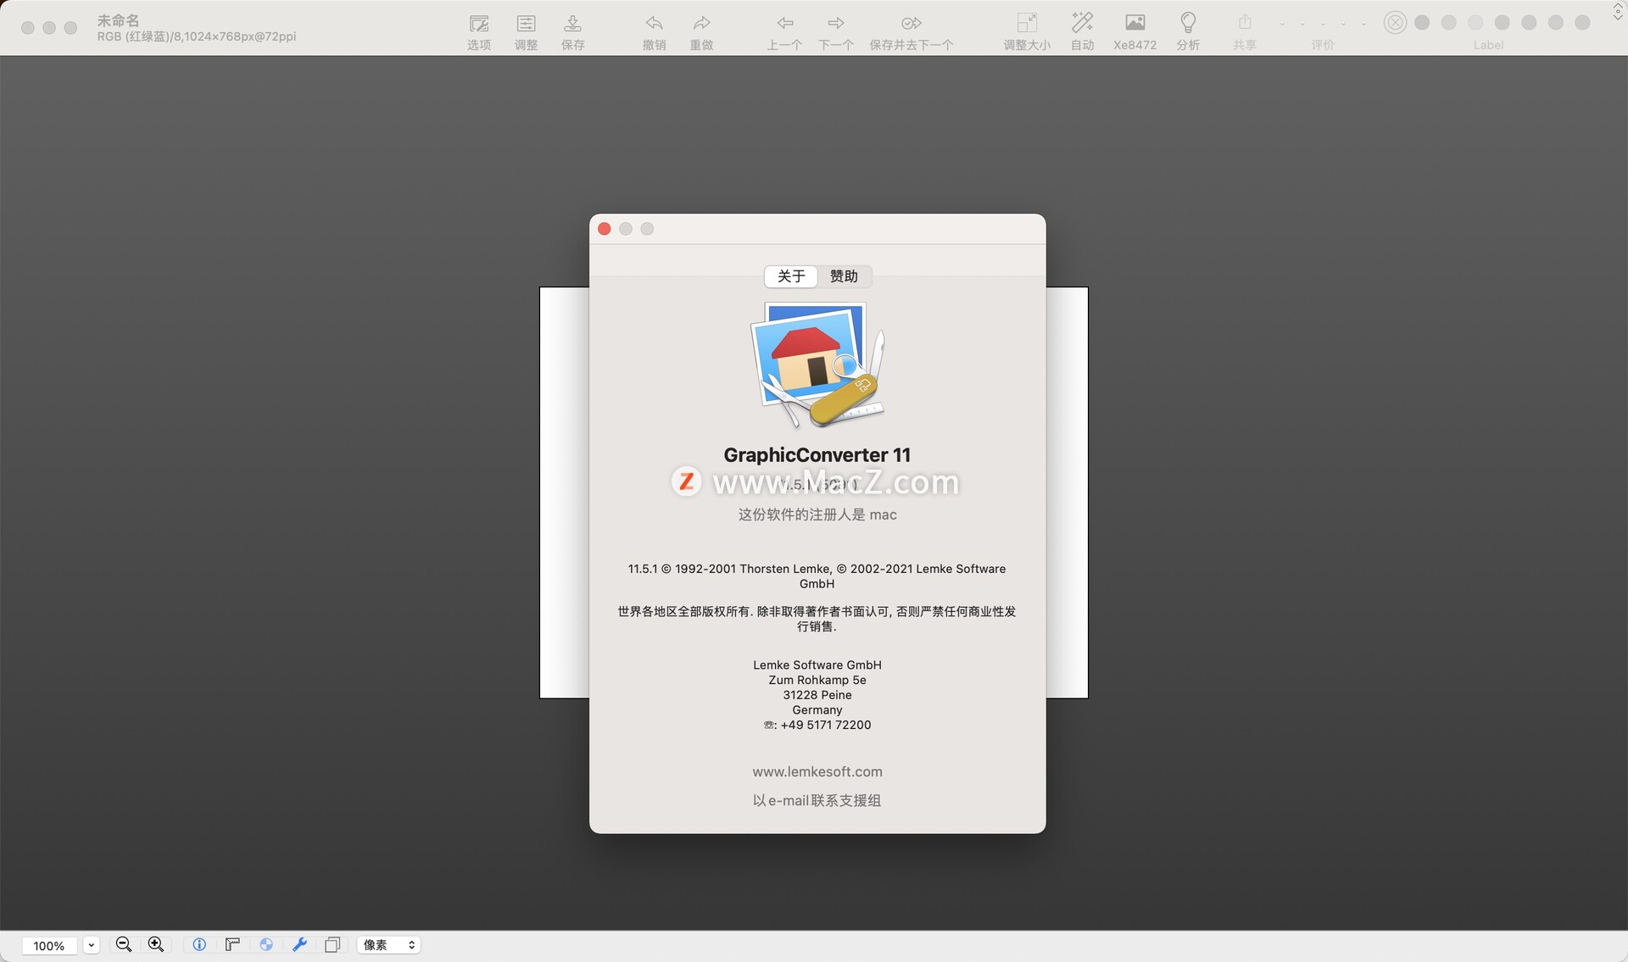Image resolution: width=1628 pixels, height=962 pixels.
Task: Click the 保存 save icon
Action: (x=572, y=24)
